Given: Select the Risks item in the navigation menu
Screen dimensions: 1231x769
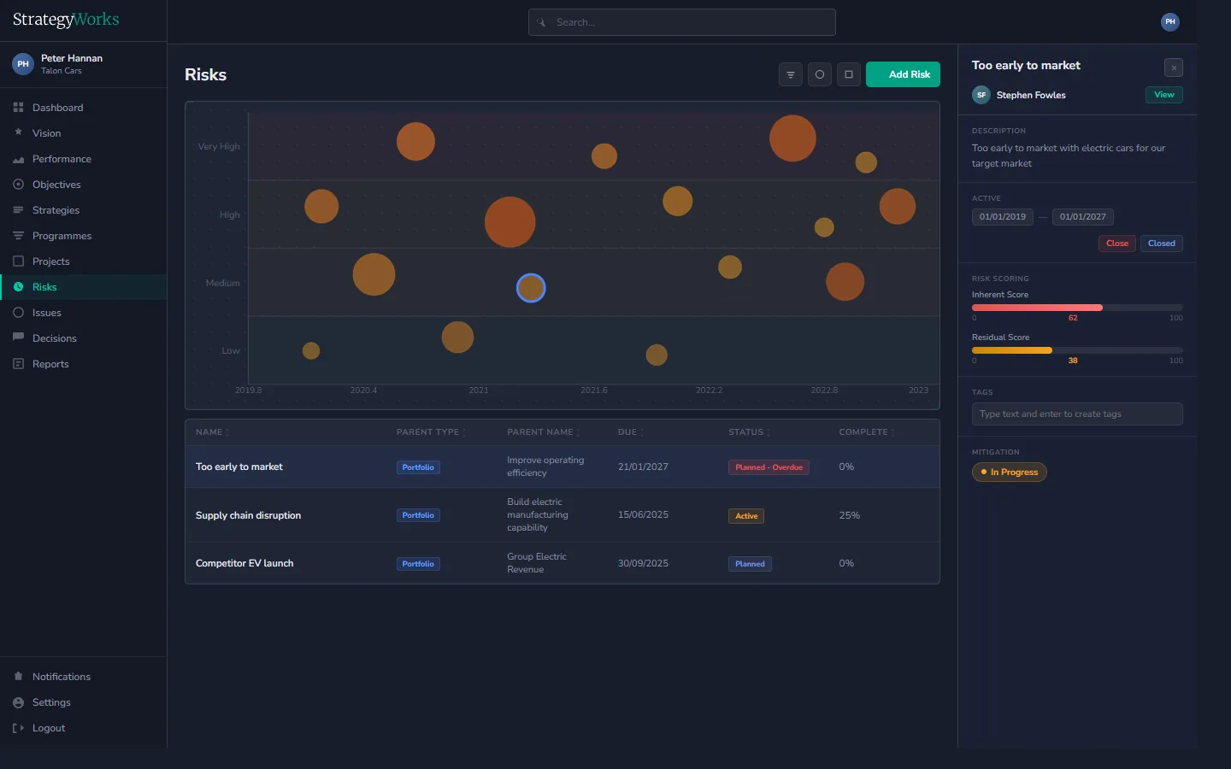Looking at the screenshot, I should click(44, 286).
